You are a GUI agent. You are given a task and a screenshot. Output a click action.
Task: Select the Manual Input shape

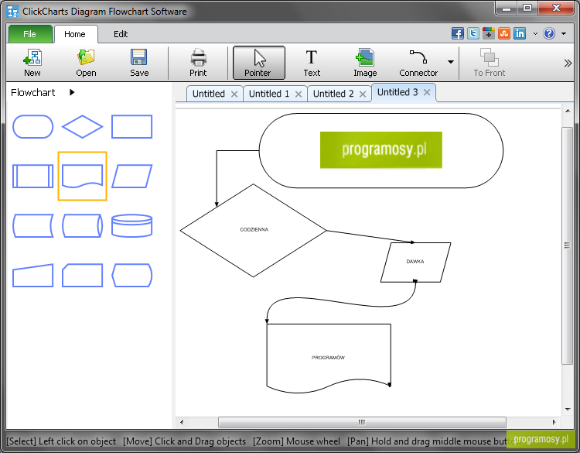(x=33, y=275)
